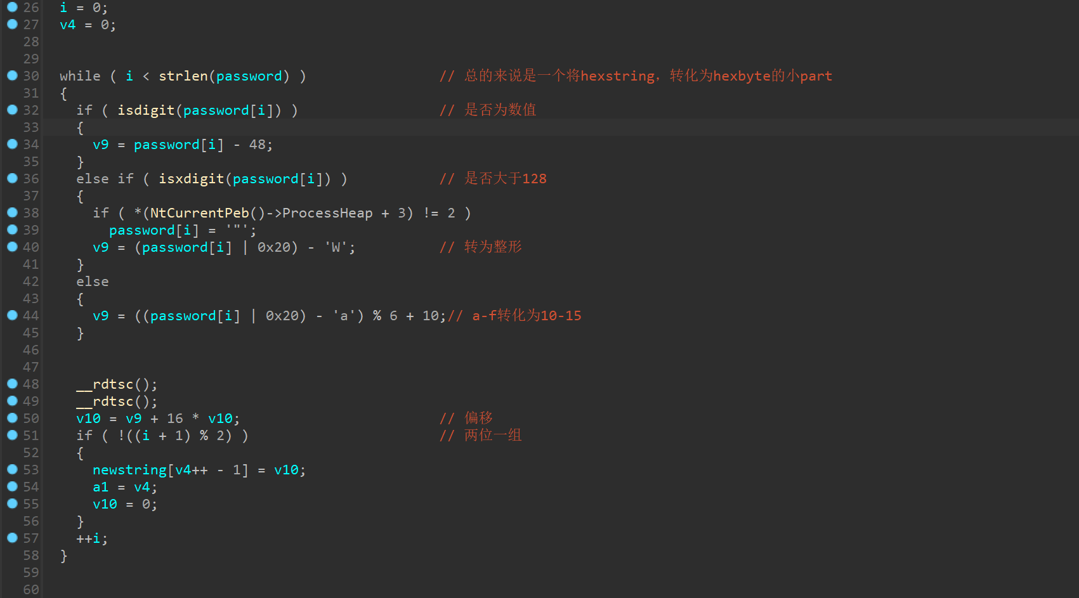Click the isdigit function on line 32
The height and width of the screenshot is (598, 1079).
146,110
